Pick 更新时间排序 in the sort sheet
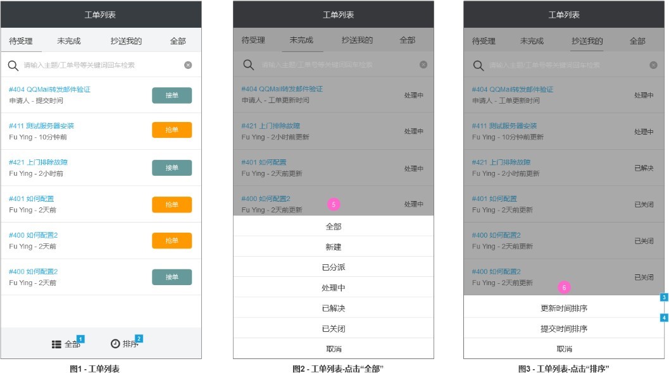669x373 pixels. point(564,309)
